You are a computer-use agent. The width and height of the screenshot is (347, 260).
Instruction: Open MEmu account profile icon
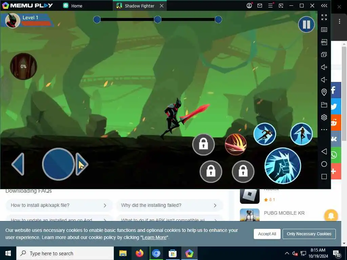(249, 5)
